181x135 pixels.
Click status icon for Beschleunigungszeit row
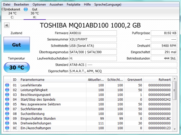pos(7,95)
